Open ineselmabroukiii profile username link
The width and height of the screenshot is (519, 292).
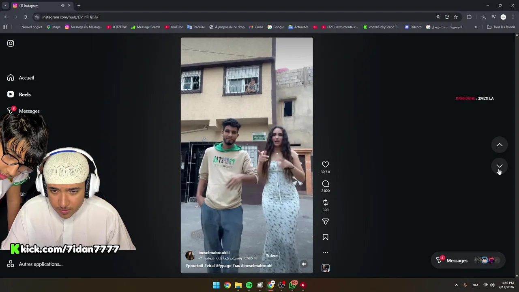214,253
